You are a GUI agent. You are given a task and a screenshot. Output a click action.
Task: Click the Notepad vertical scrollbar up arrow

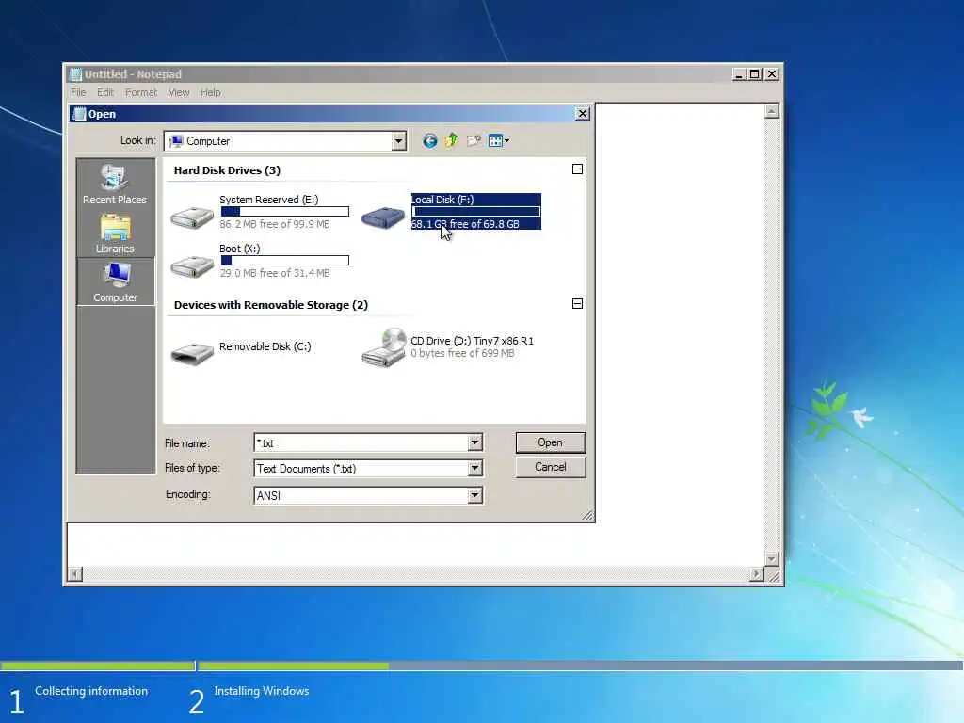coord(772,111)
